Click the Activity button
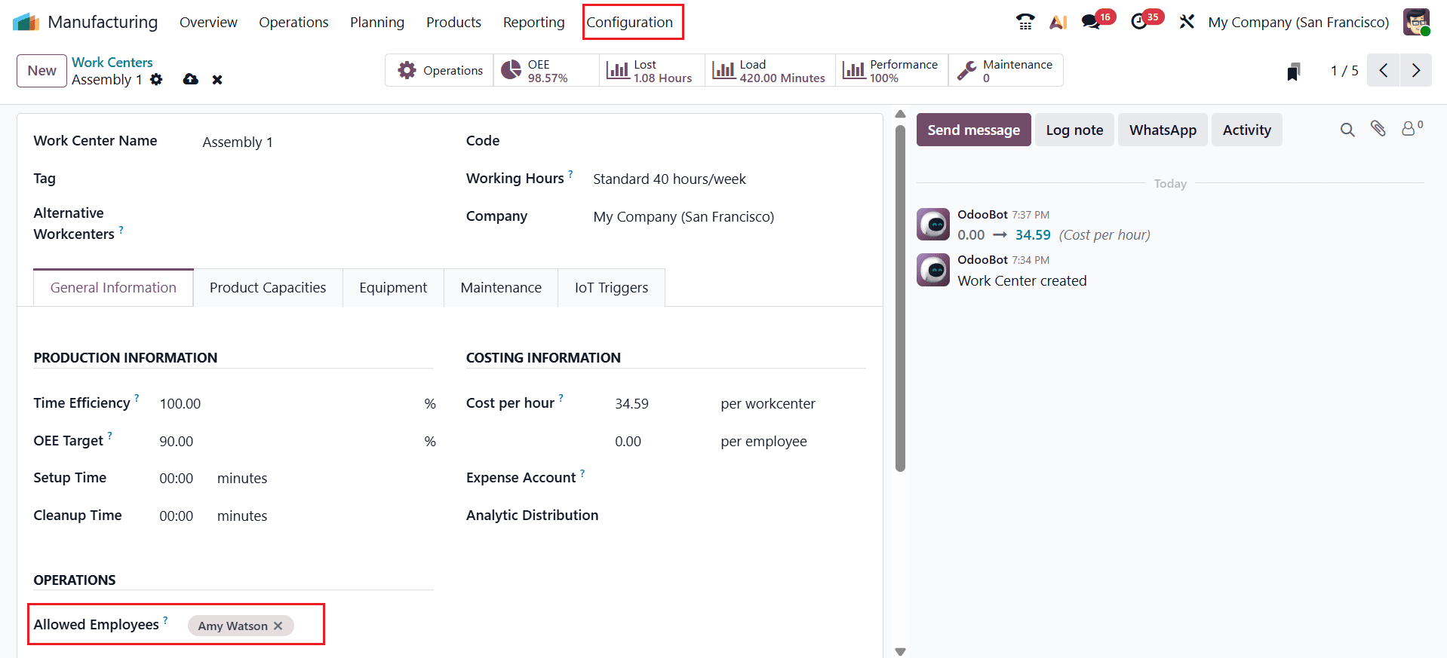Screen dimensions: 1447x658 1246,130
